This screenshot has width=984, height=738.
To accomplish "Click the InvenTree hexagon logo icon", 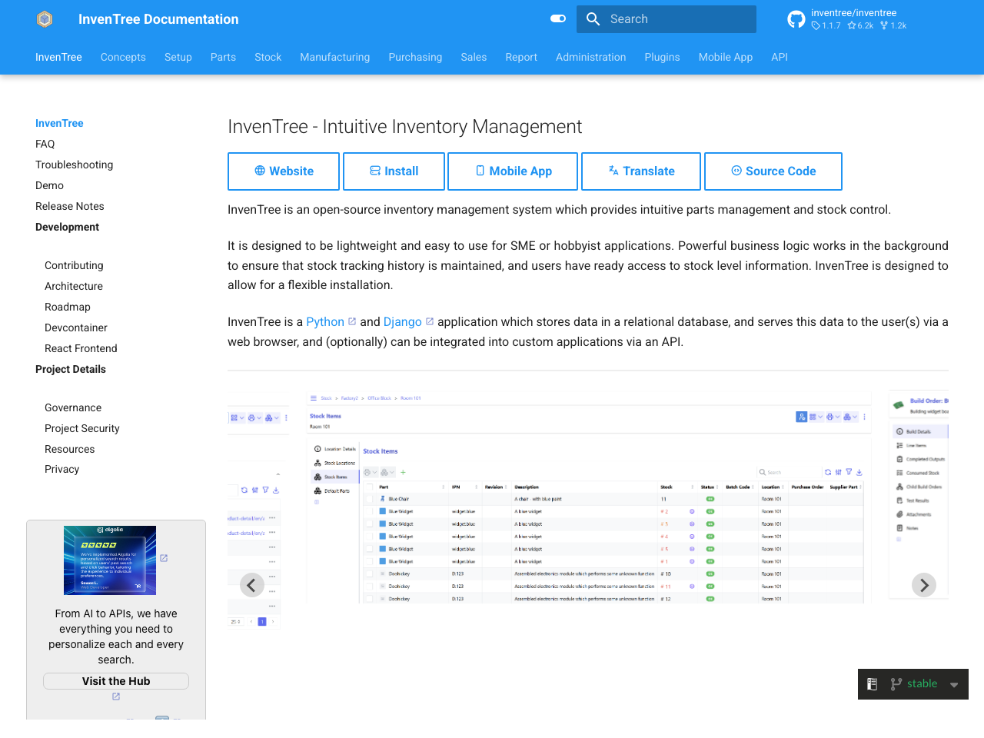I will coord(44,18).
